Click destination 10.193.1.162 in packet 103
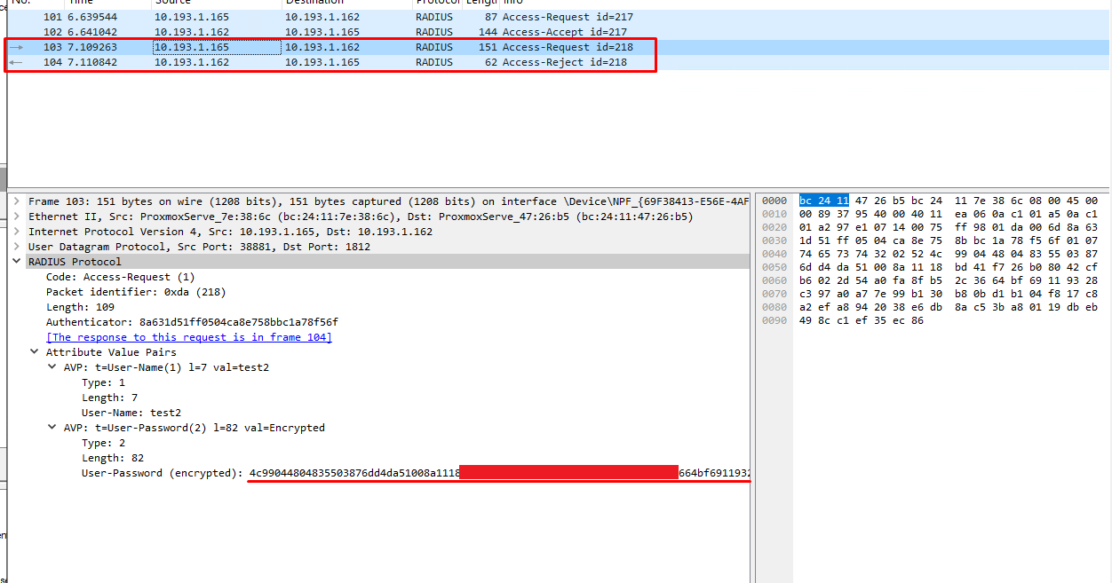This screenshot has width=1112, height=583. [x=322, y=47]
